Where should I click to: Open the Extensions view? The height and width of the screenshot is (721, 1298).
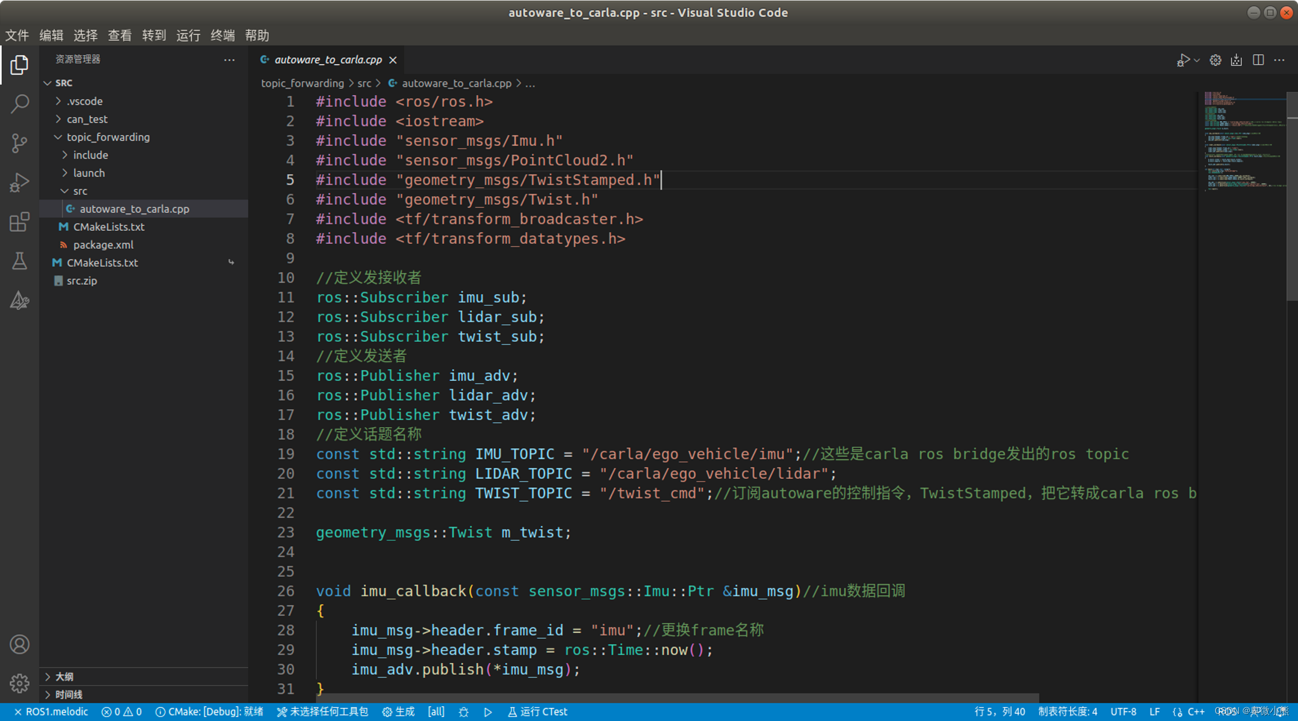tap(20, 221)
